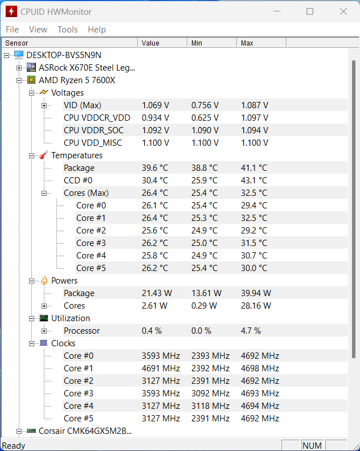The height and width of the screenshot is (451, 360).
Task: Collapse the DESKTOP-BVS5N9N root node
Action: click(x=6, y=55)
